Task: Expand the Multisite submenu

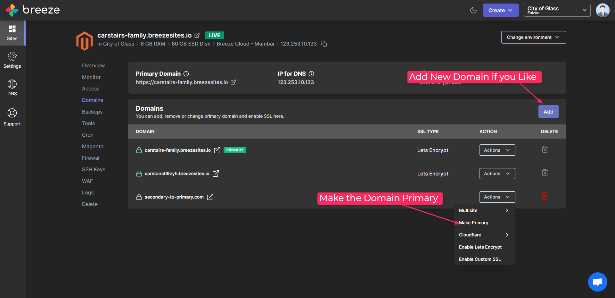Action: click(x=484, y=210)
